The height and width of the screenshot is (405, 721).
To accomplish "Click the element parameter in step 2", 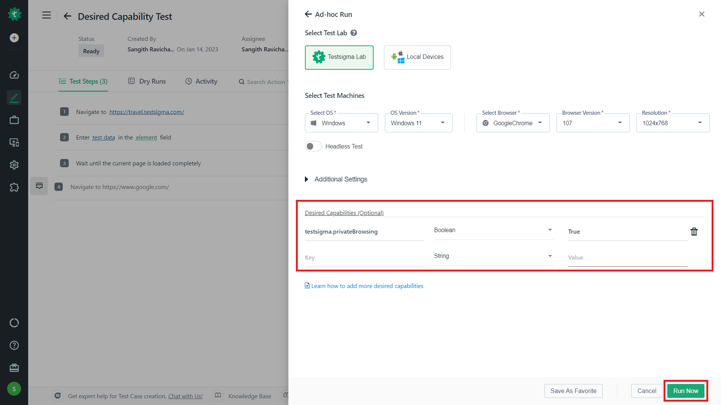I will coord(146,138).
